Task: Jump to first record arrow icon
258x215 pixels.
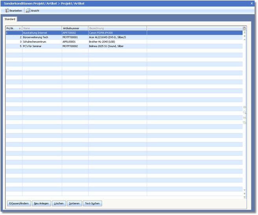Action: click(x=244, y=33)
